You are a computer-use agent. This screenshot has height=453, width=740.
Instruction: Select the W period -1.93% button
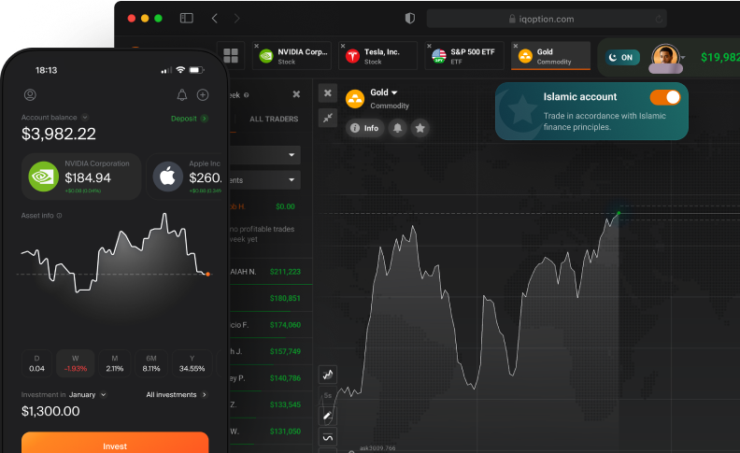click(76, 363)
